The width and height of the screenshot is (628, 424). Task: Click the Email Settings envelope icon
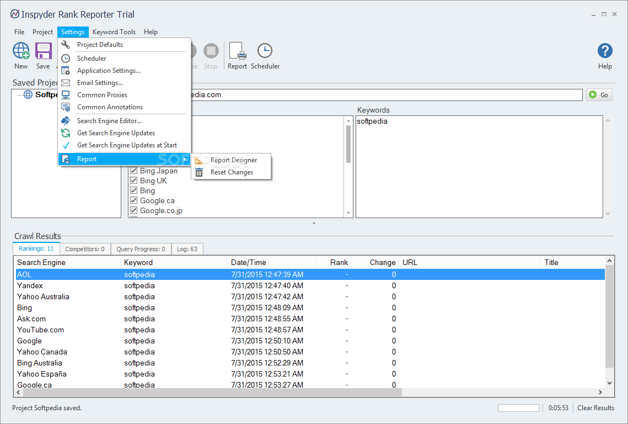tap(66, 83)
